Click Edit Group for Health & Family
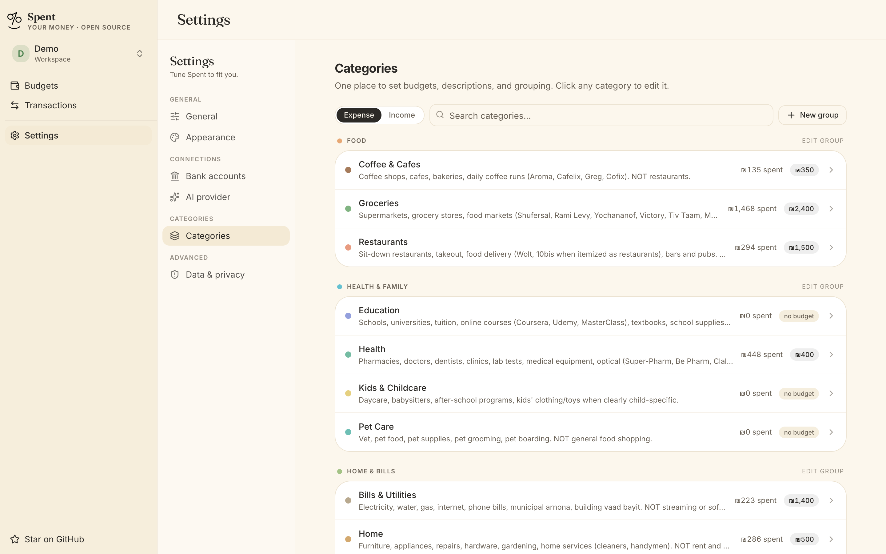This screenshot has height=554, width=886. click(823, 287)
